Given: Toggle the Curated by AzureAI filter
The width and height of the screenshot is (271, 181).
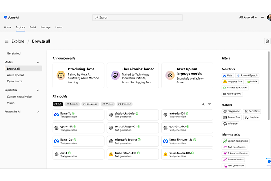Looking at the screenshot, I should click(x=235, y=88).
